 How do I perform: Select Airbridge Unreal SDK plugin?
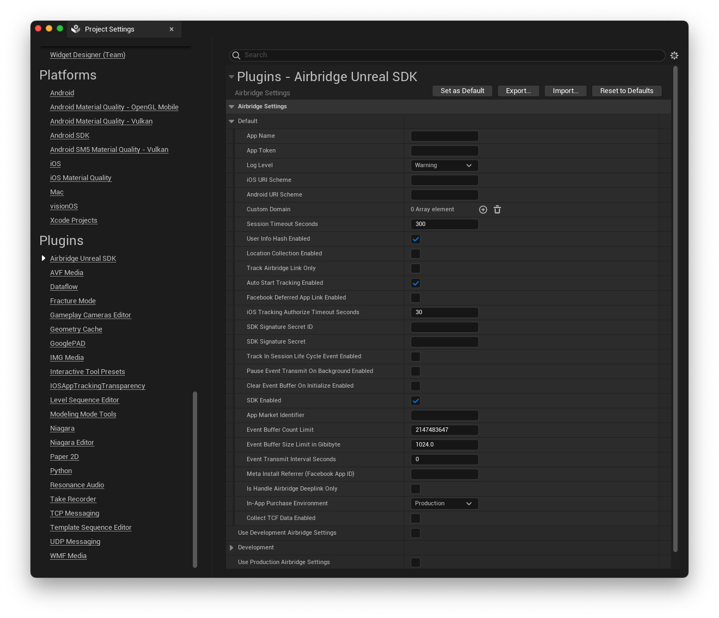(83, 259)
